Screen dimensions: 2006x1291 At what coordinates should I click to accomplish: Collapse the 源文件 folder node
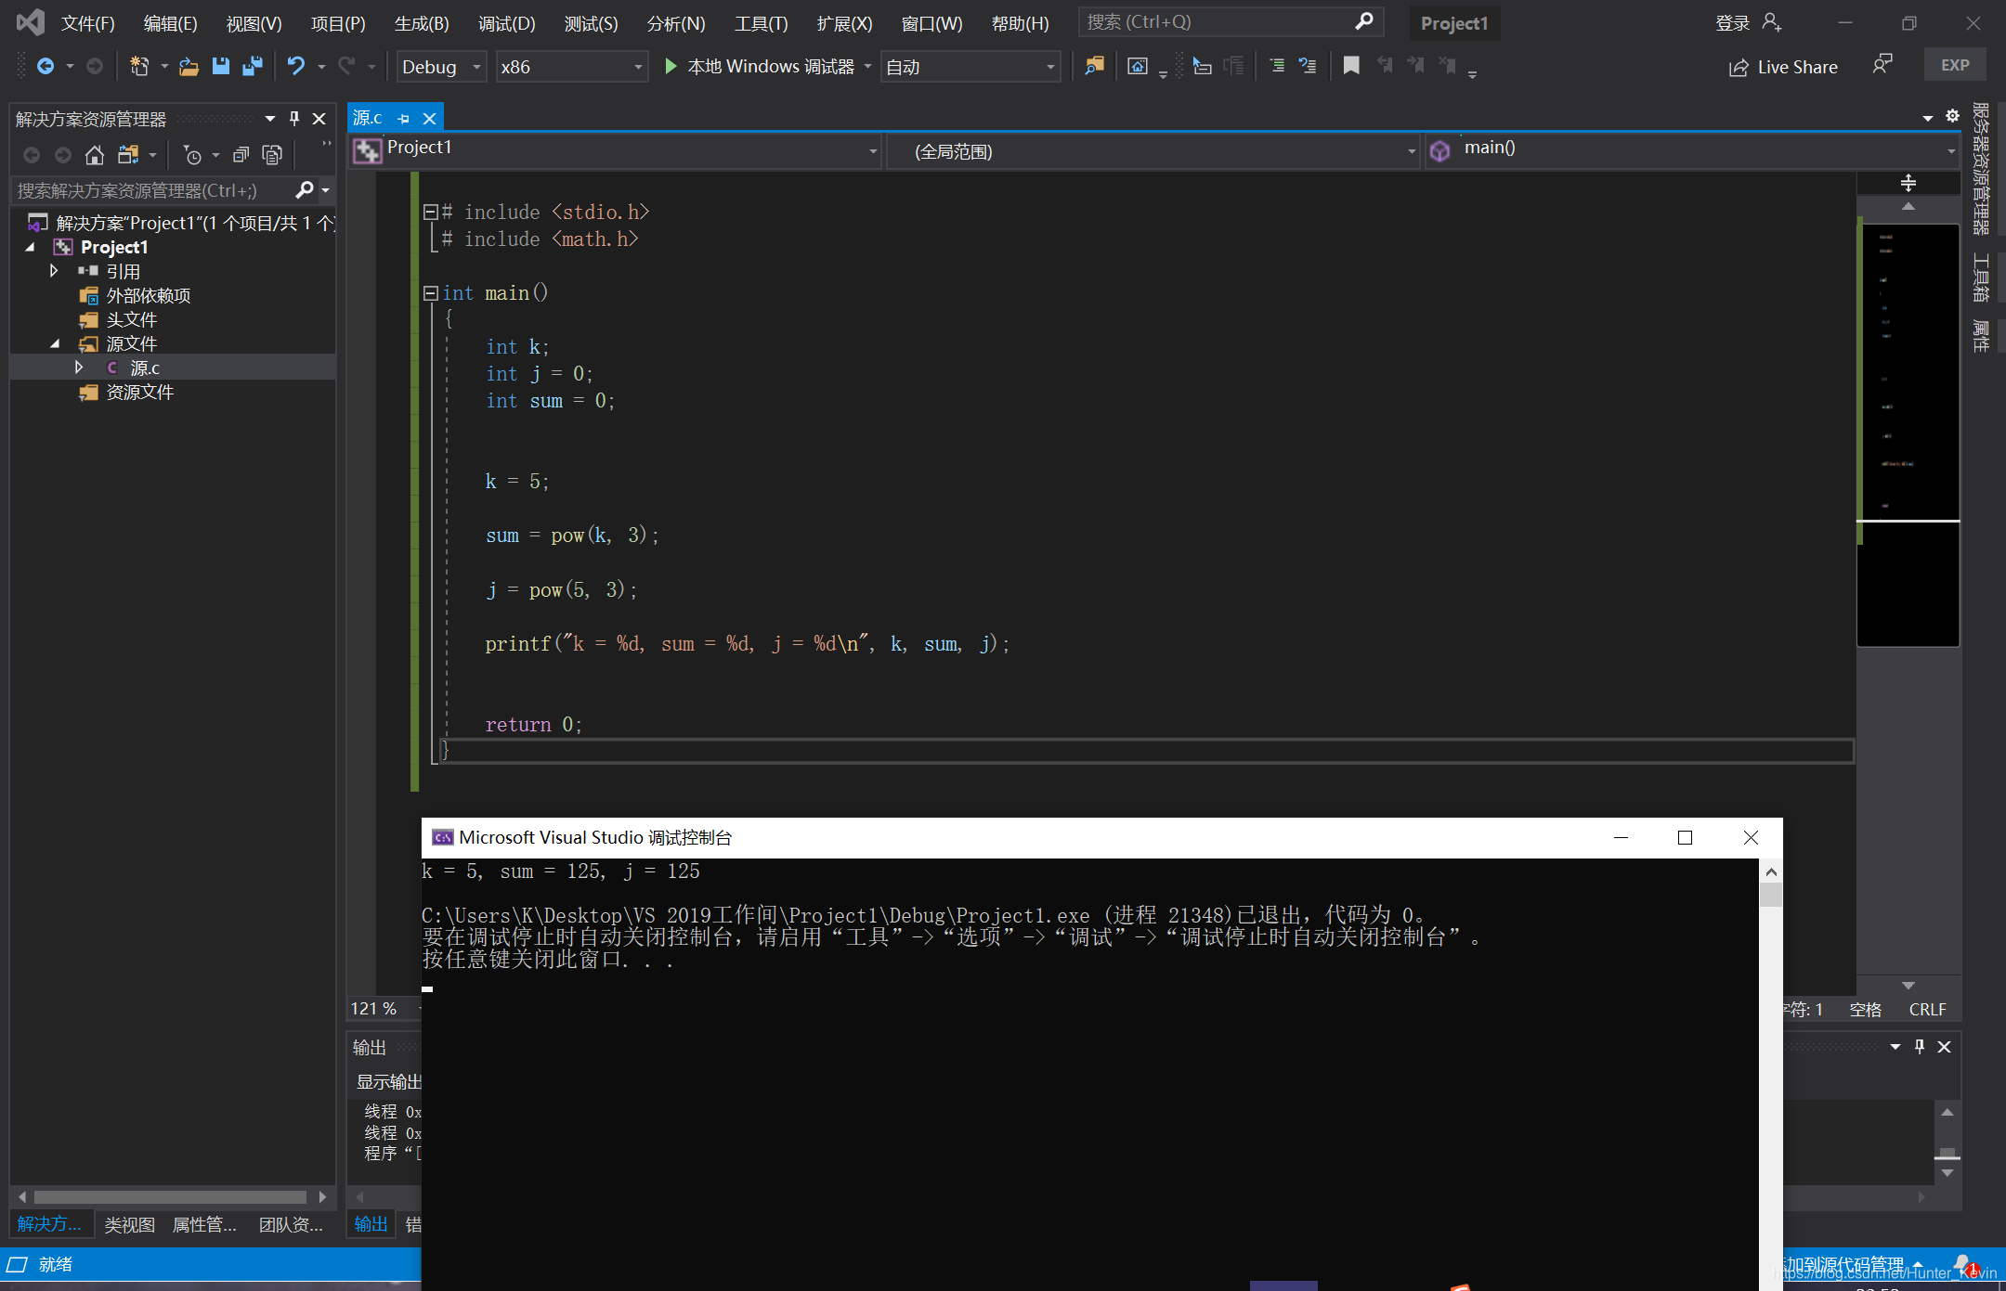tap(54, 343)
